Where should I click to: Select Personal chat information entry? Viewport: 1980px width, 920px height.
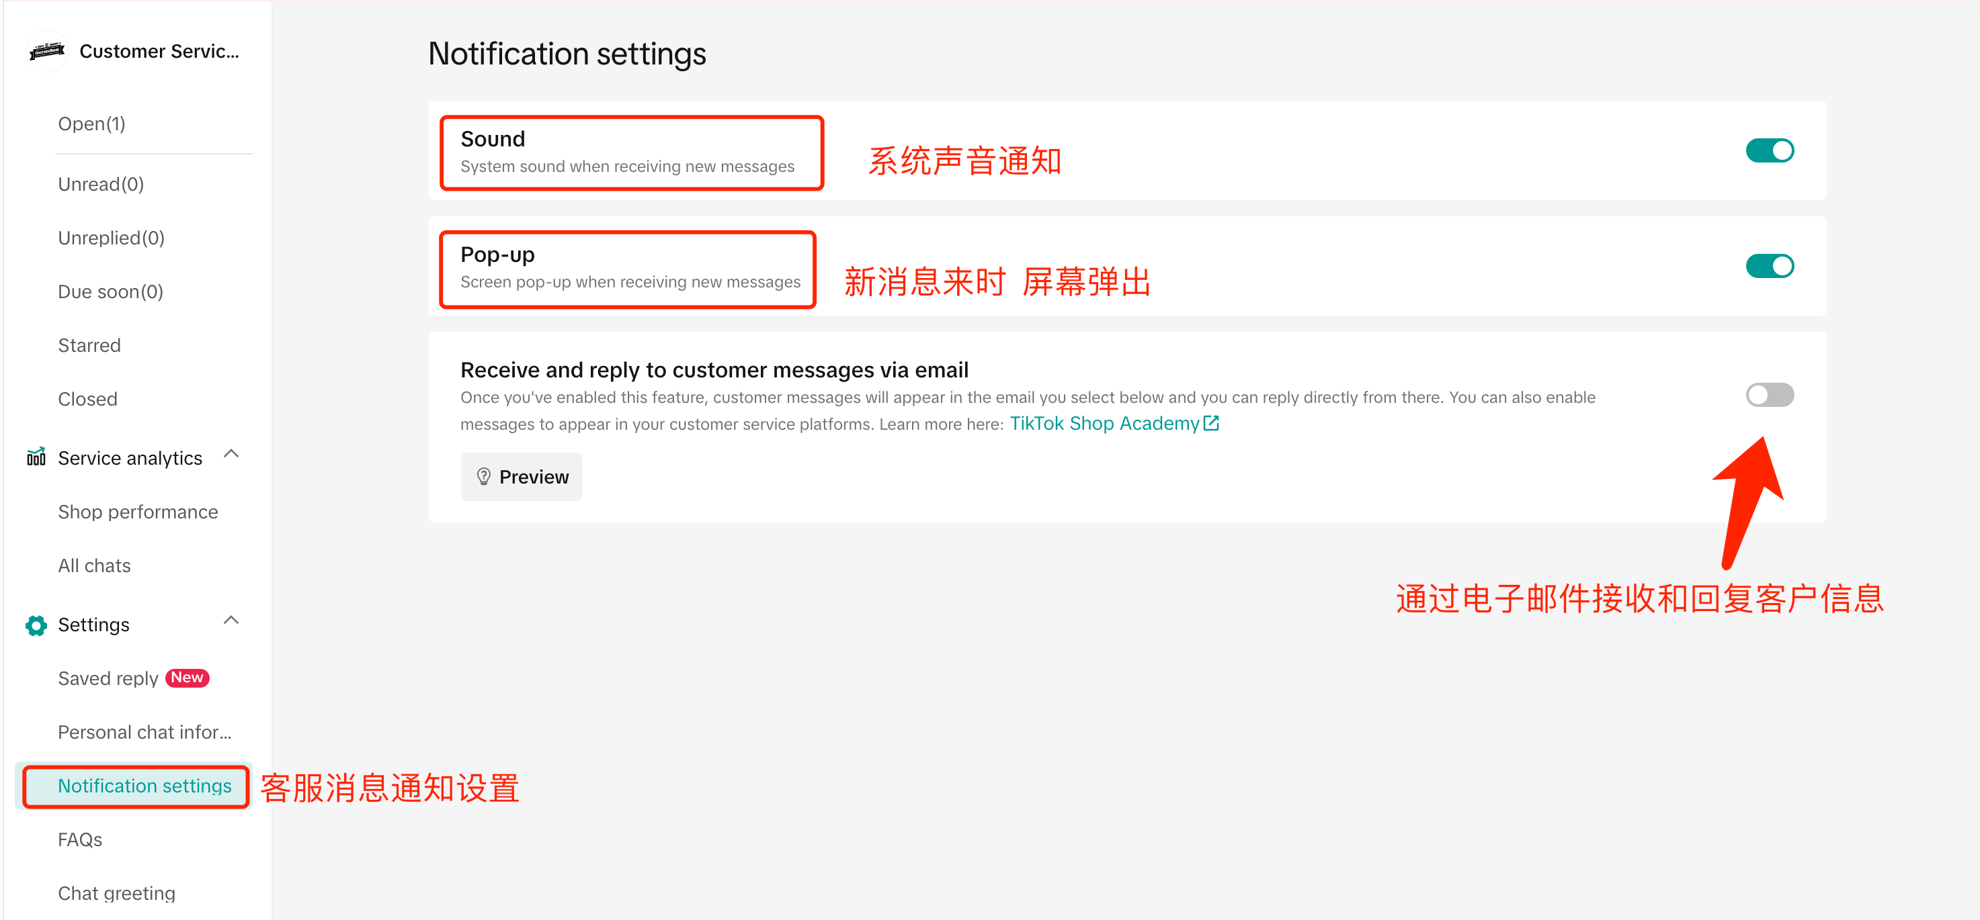(x=144, y=732)
